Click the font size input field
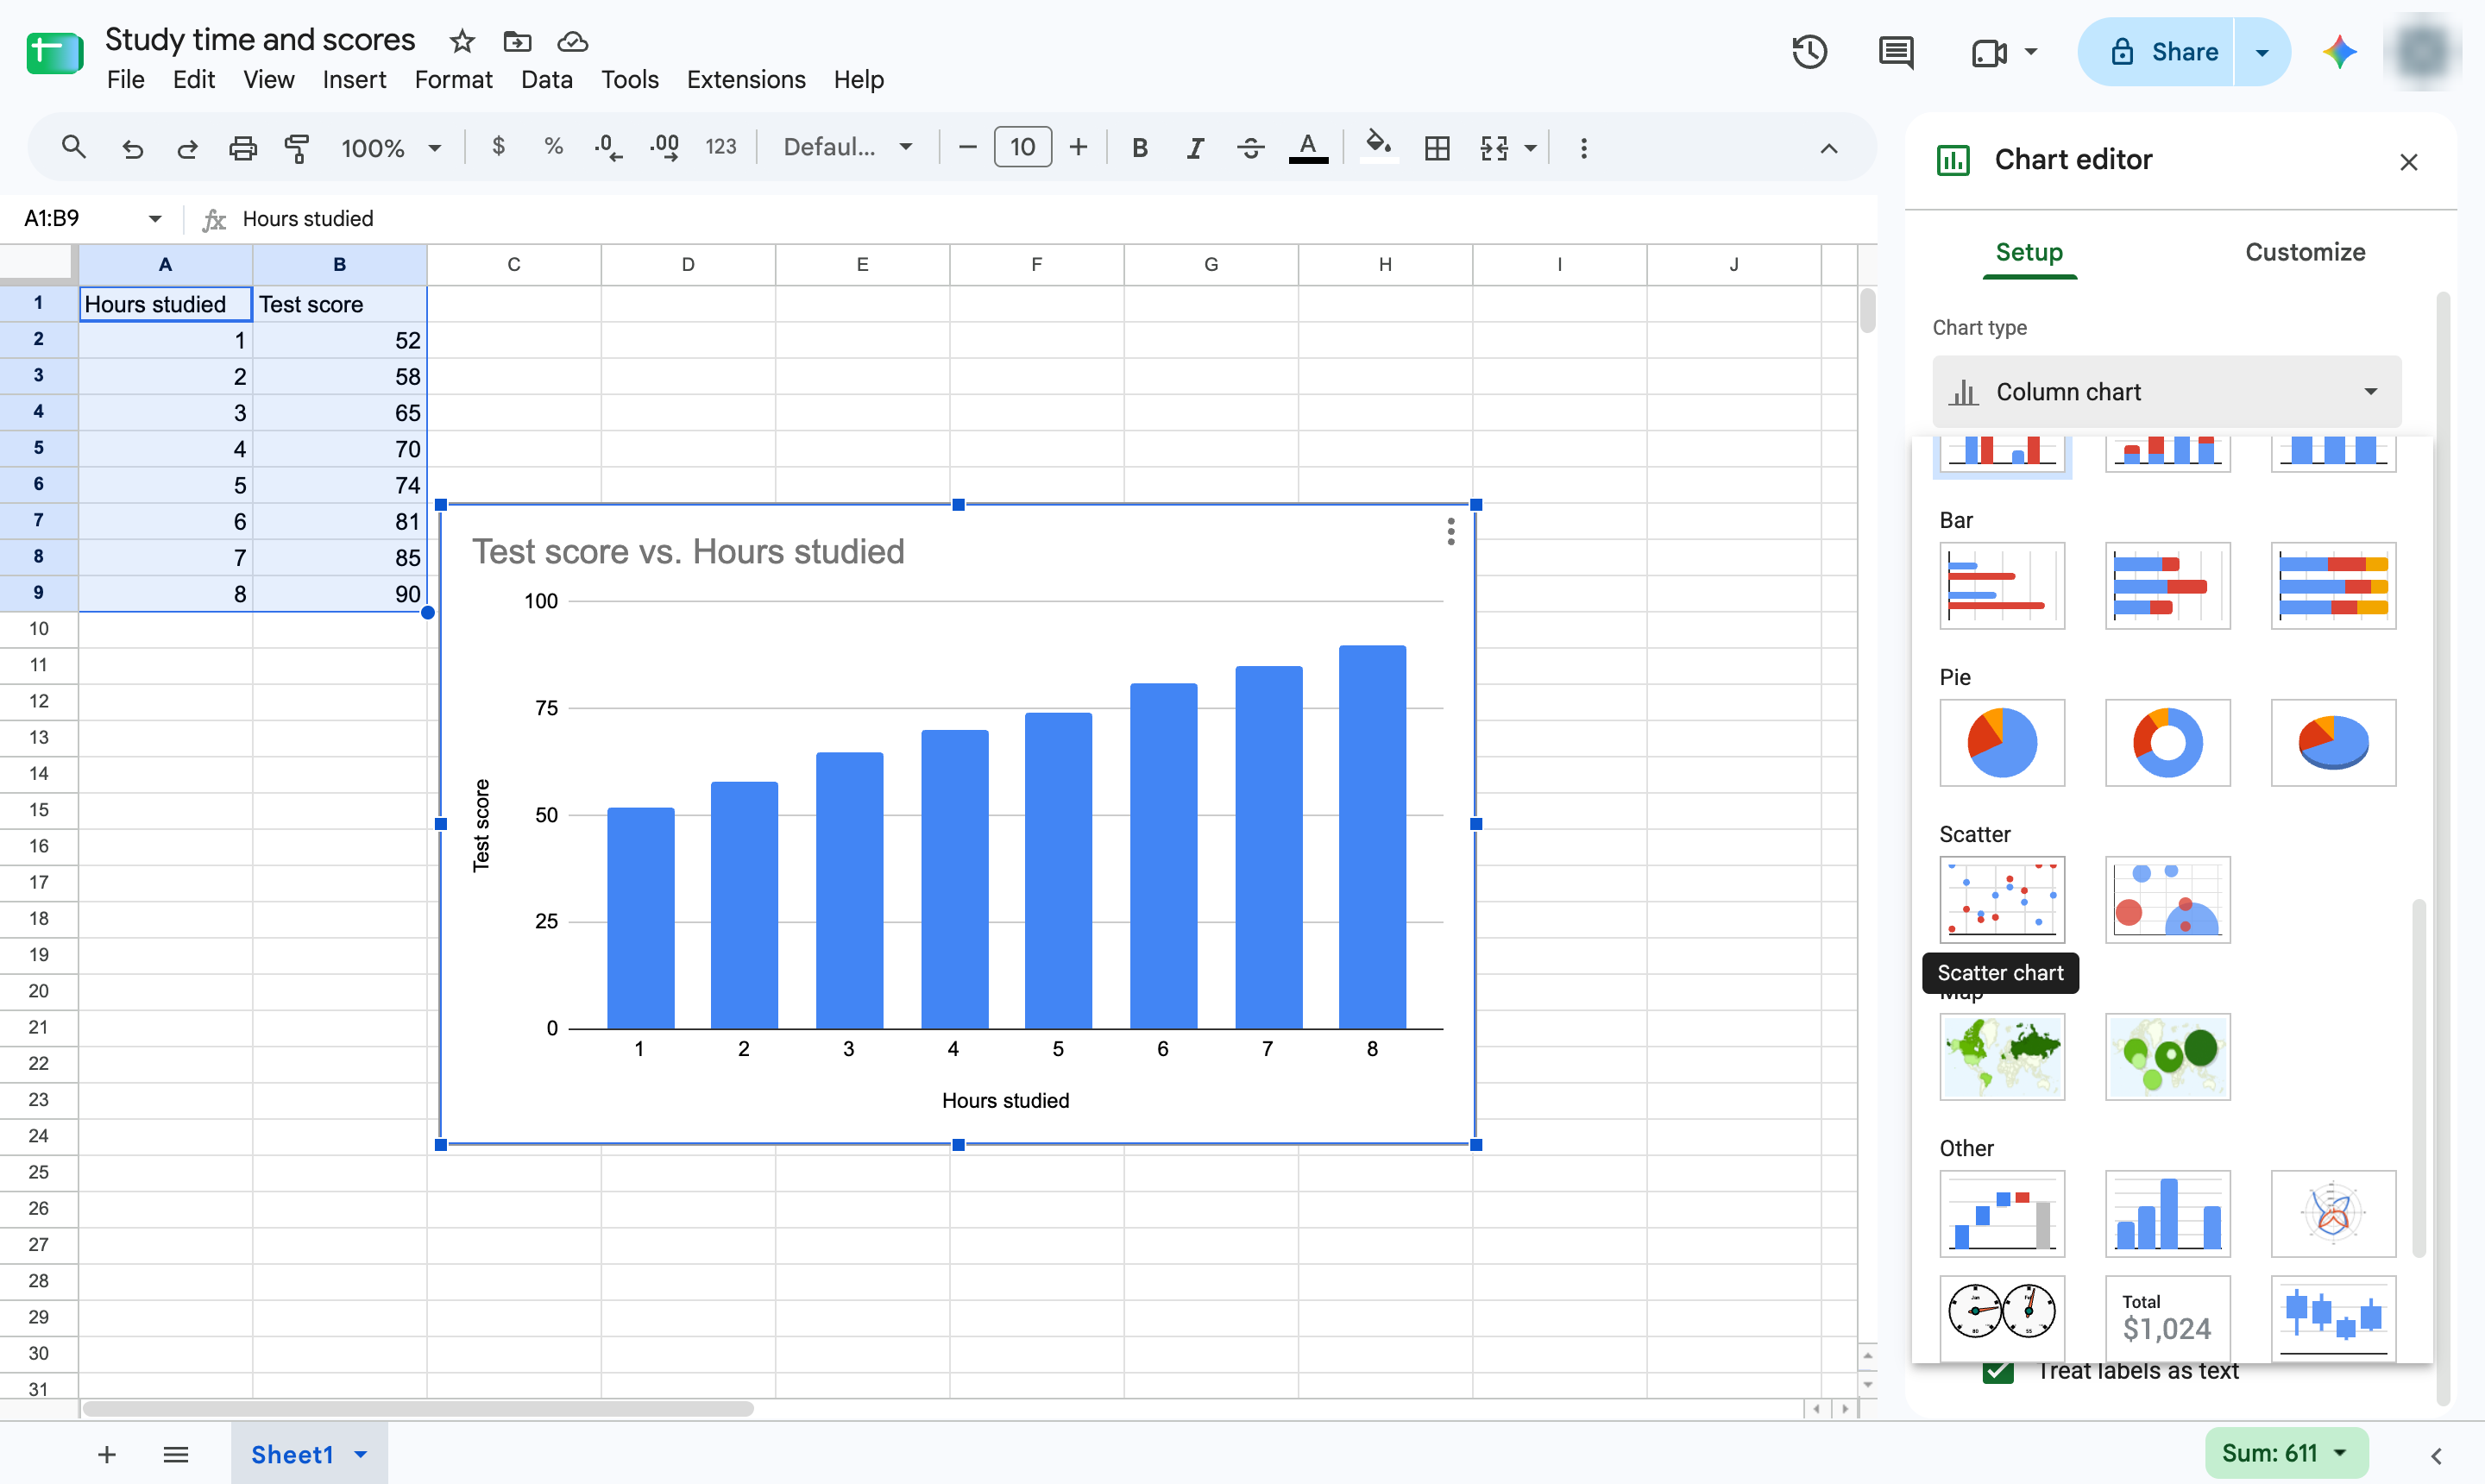The height and width of the screenshot is (1484, 2485). [x=1022, y=147]
